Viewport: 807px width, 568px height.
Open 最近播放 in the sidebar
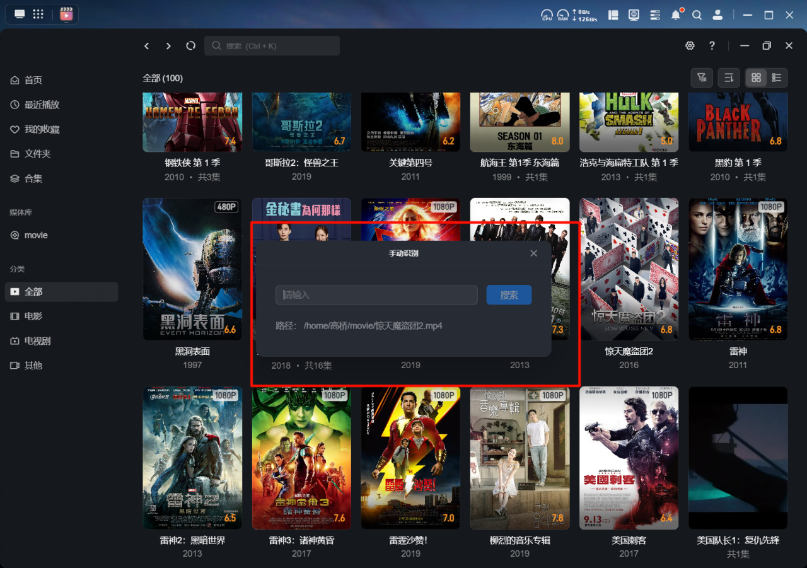click(62, 105)
